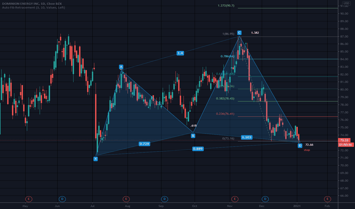This screenshot has width=355, height=209.
Task: Click the 1.272(90.7) fib level label
Action: pos(226,5)
